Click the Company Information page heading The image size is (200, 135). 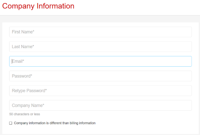click(38, 6)
